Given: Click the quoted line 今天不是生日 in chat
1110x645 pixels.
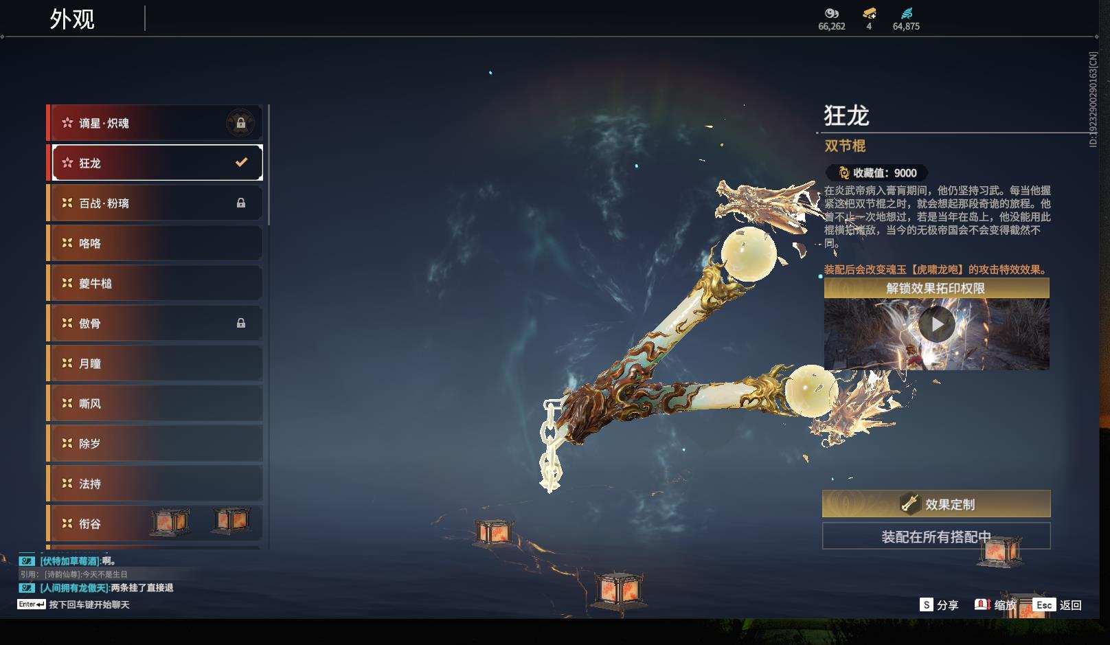Looking at the screenshot, I should point(73,574).
